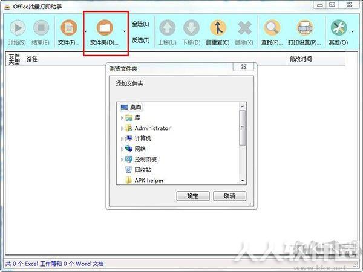
Task: Click the Remove Duplicates (删重复) icon
Action: tap(218, 28)
